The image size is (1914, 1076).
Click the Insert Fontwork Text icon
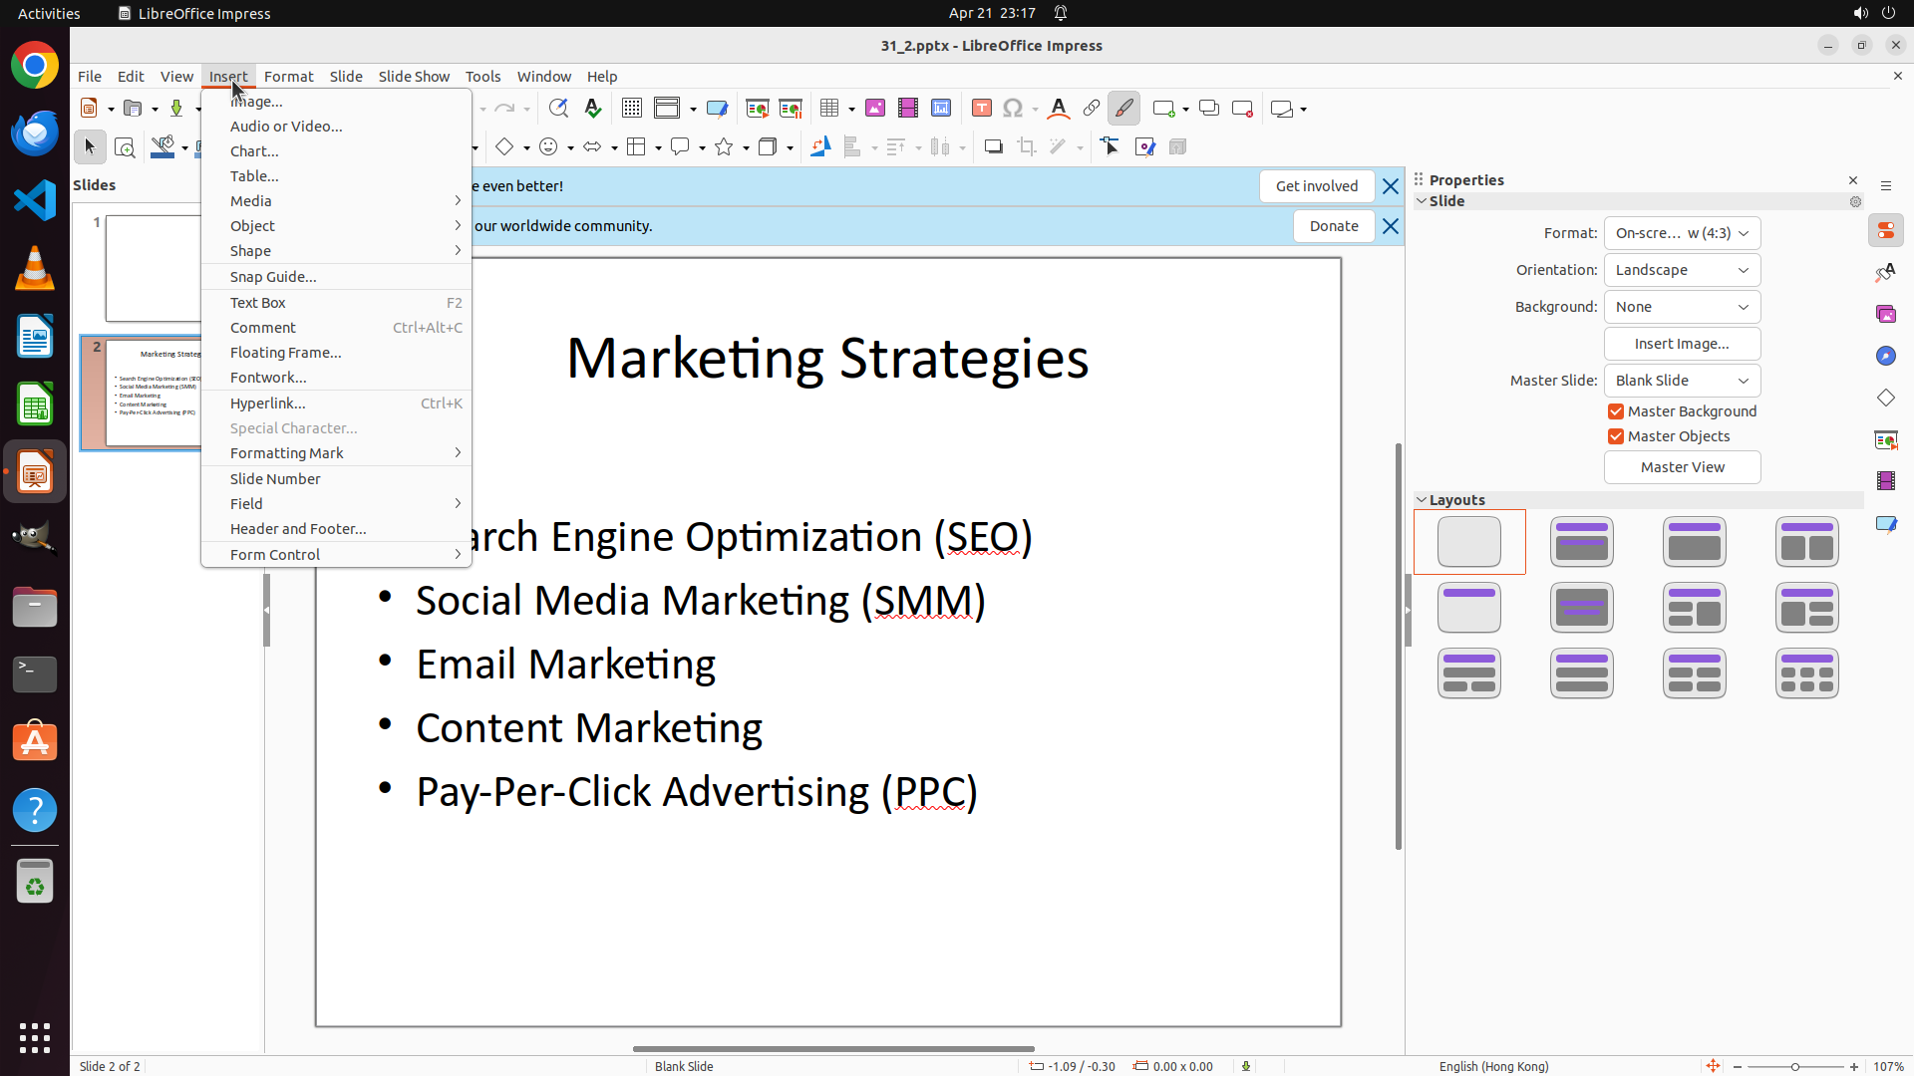1059,109
